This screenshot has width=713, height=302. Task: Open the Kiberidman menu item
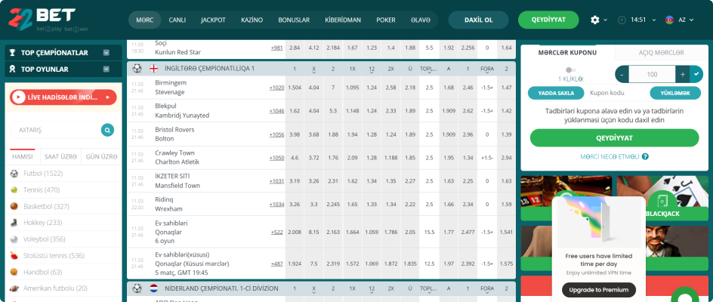point(343,20)
